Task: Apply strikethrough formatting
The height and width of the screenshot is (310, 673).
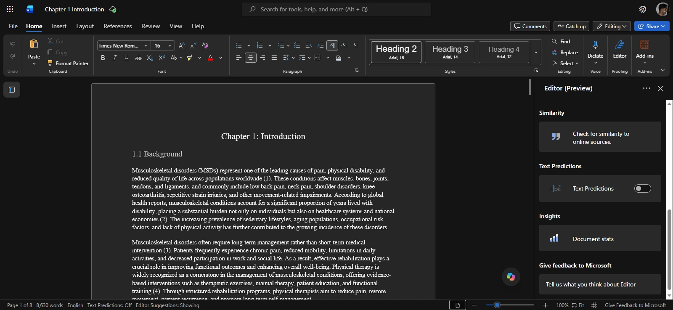Action: click(x=138, y=58)
